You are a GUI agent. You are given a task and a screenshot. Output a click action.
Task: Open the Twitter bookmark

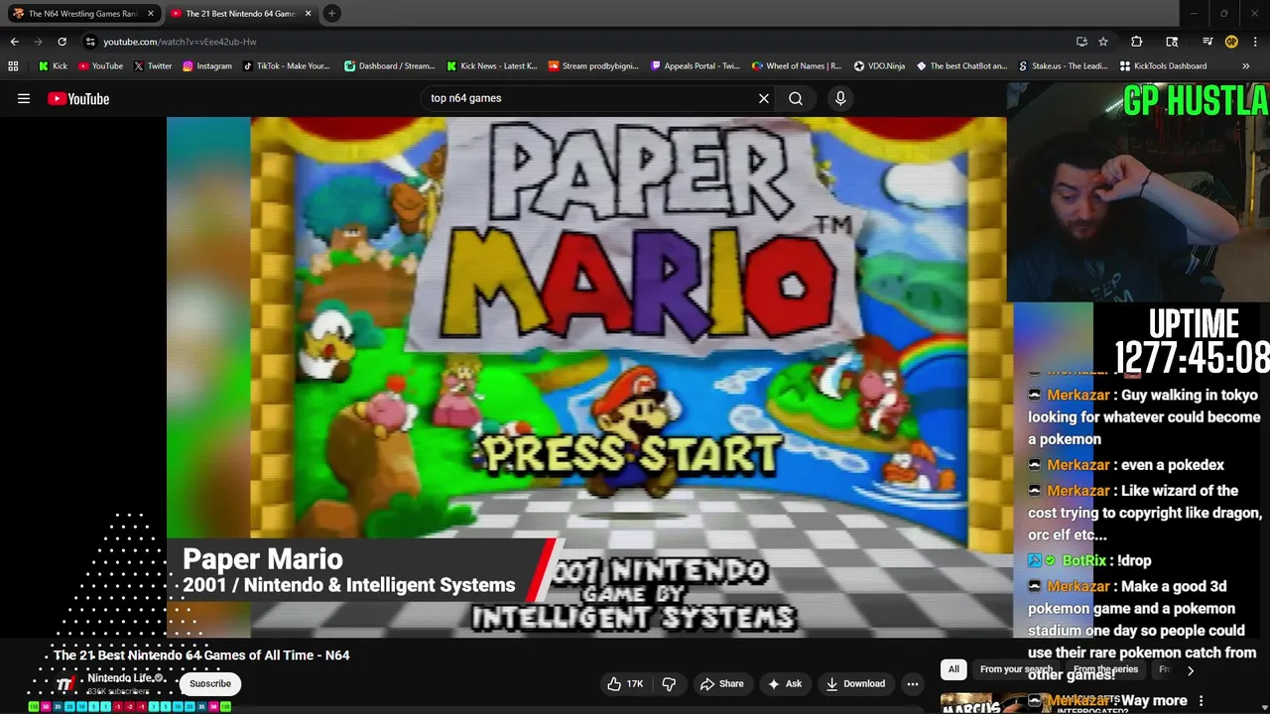[152, 66]
